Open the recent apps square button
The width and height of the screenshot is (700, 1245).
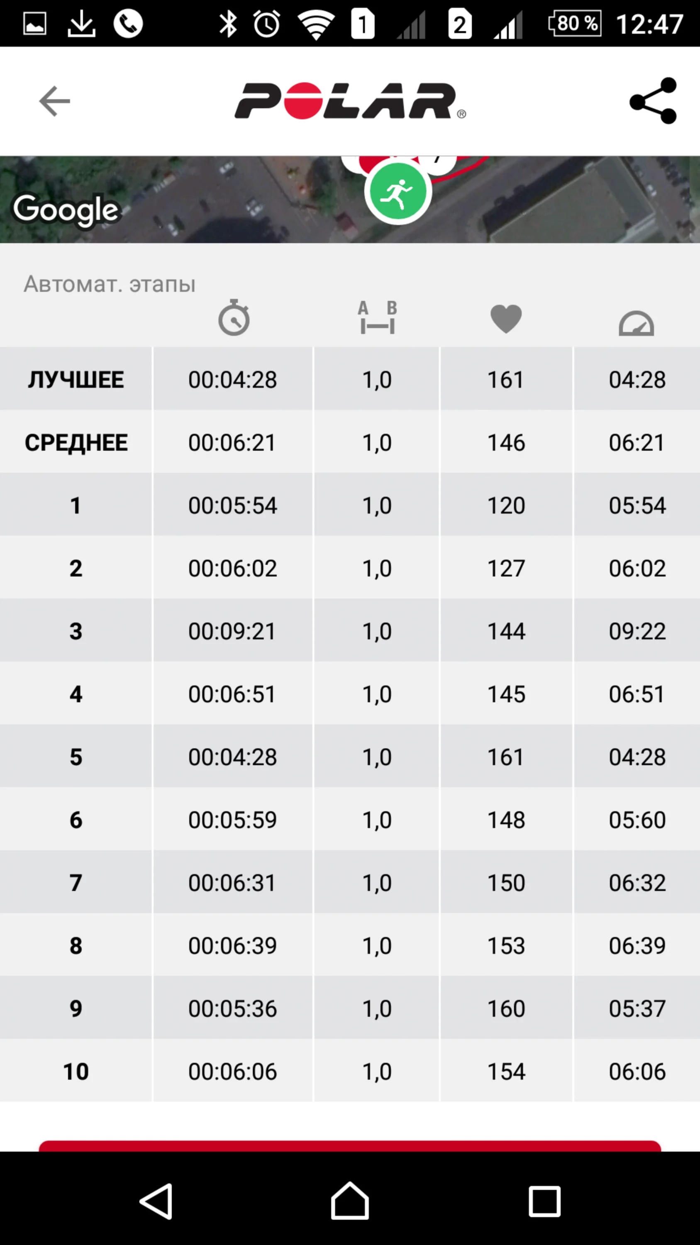(544, 1201)
